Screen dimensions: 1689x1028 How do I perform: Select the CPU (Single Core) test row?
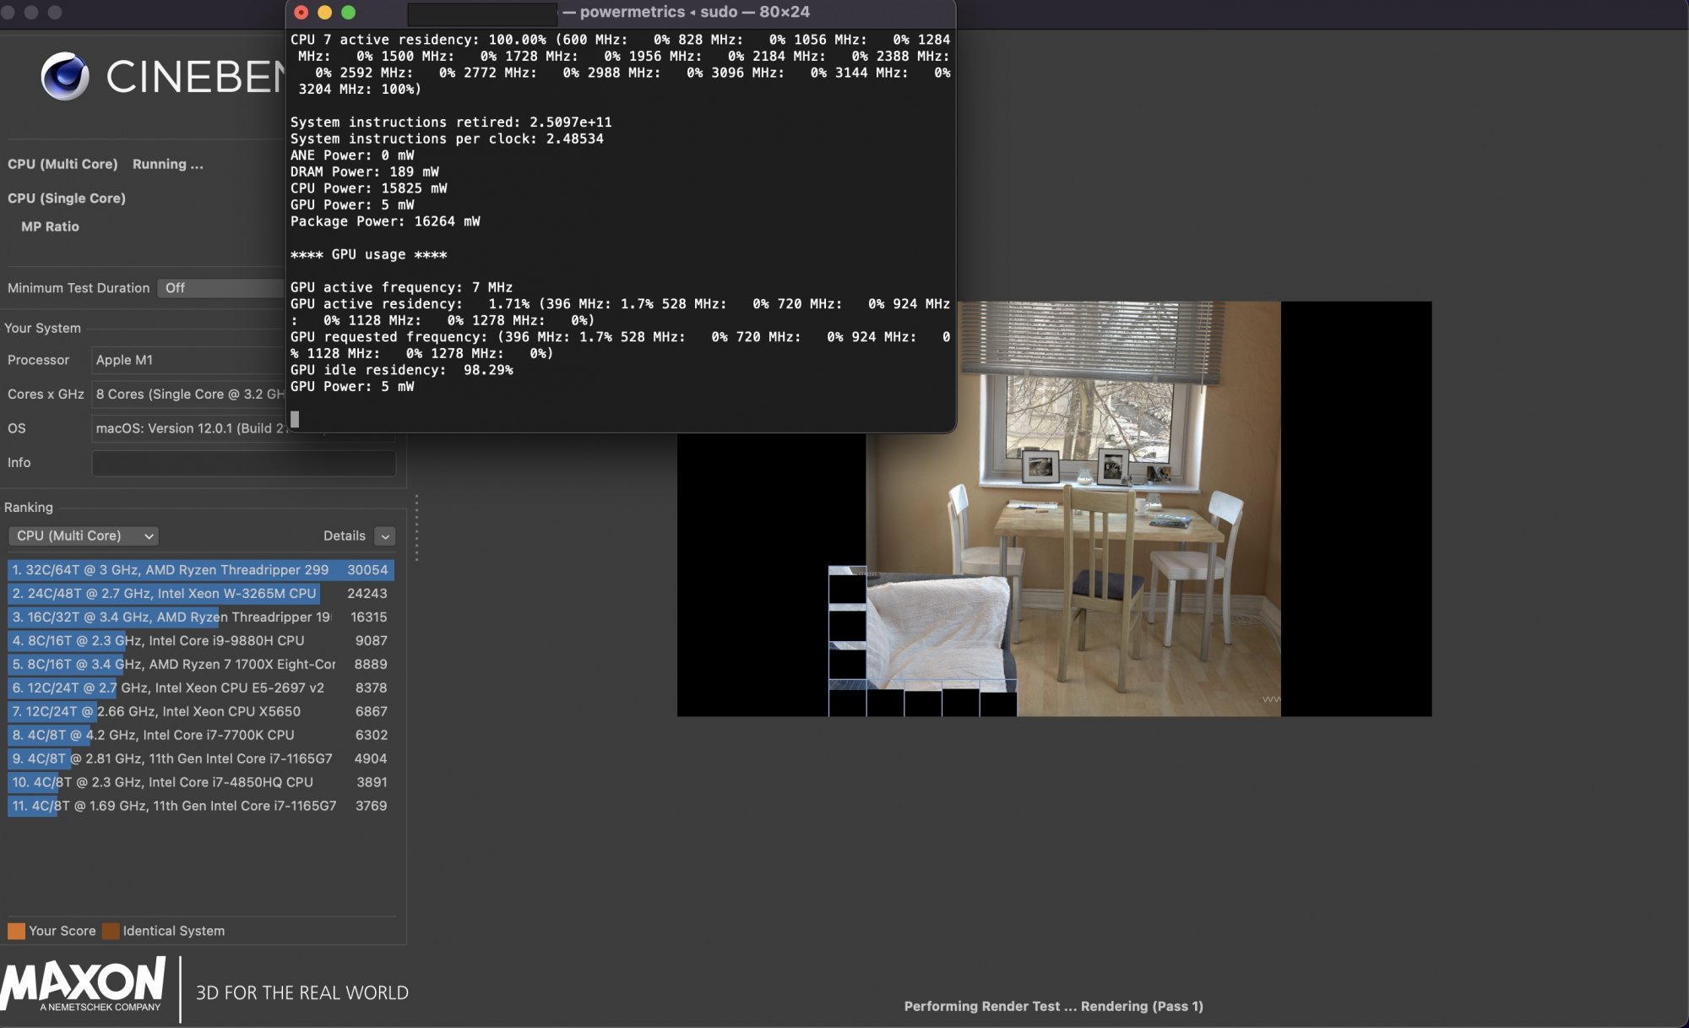click(x=67, y=198)
